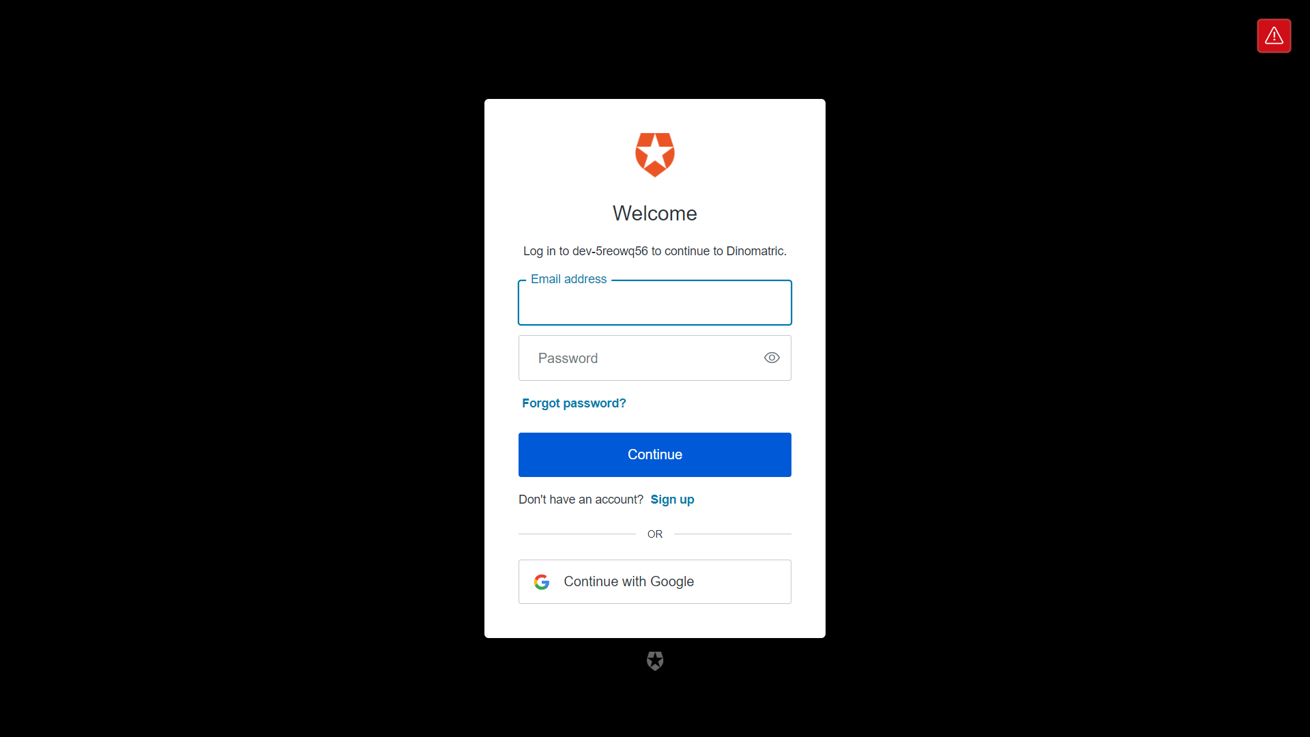This screenshot has width=1310, height=737.
Task: Click the Email address floating label
Action: (568, 279)
